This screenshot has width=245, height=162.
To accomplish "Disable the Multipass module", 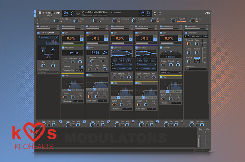I will click(39, 33).
